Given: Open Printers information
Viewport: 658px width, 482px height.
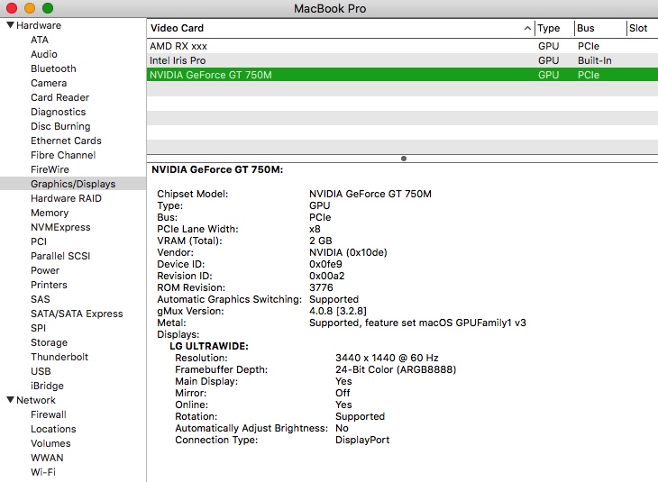Looking at the screenshot, I should tap(49, 285).
